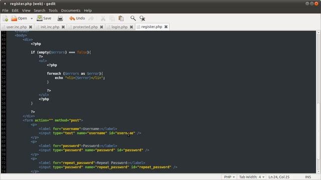This screenshot has width=321, height=180.
Task: Click the echo "<li>{$error}</li>" line
Action: (80, 78)
